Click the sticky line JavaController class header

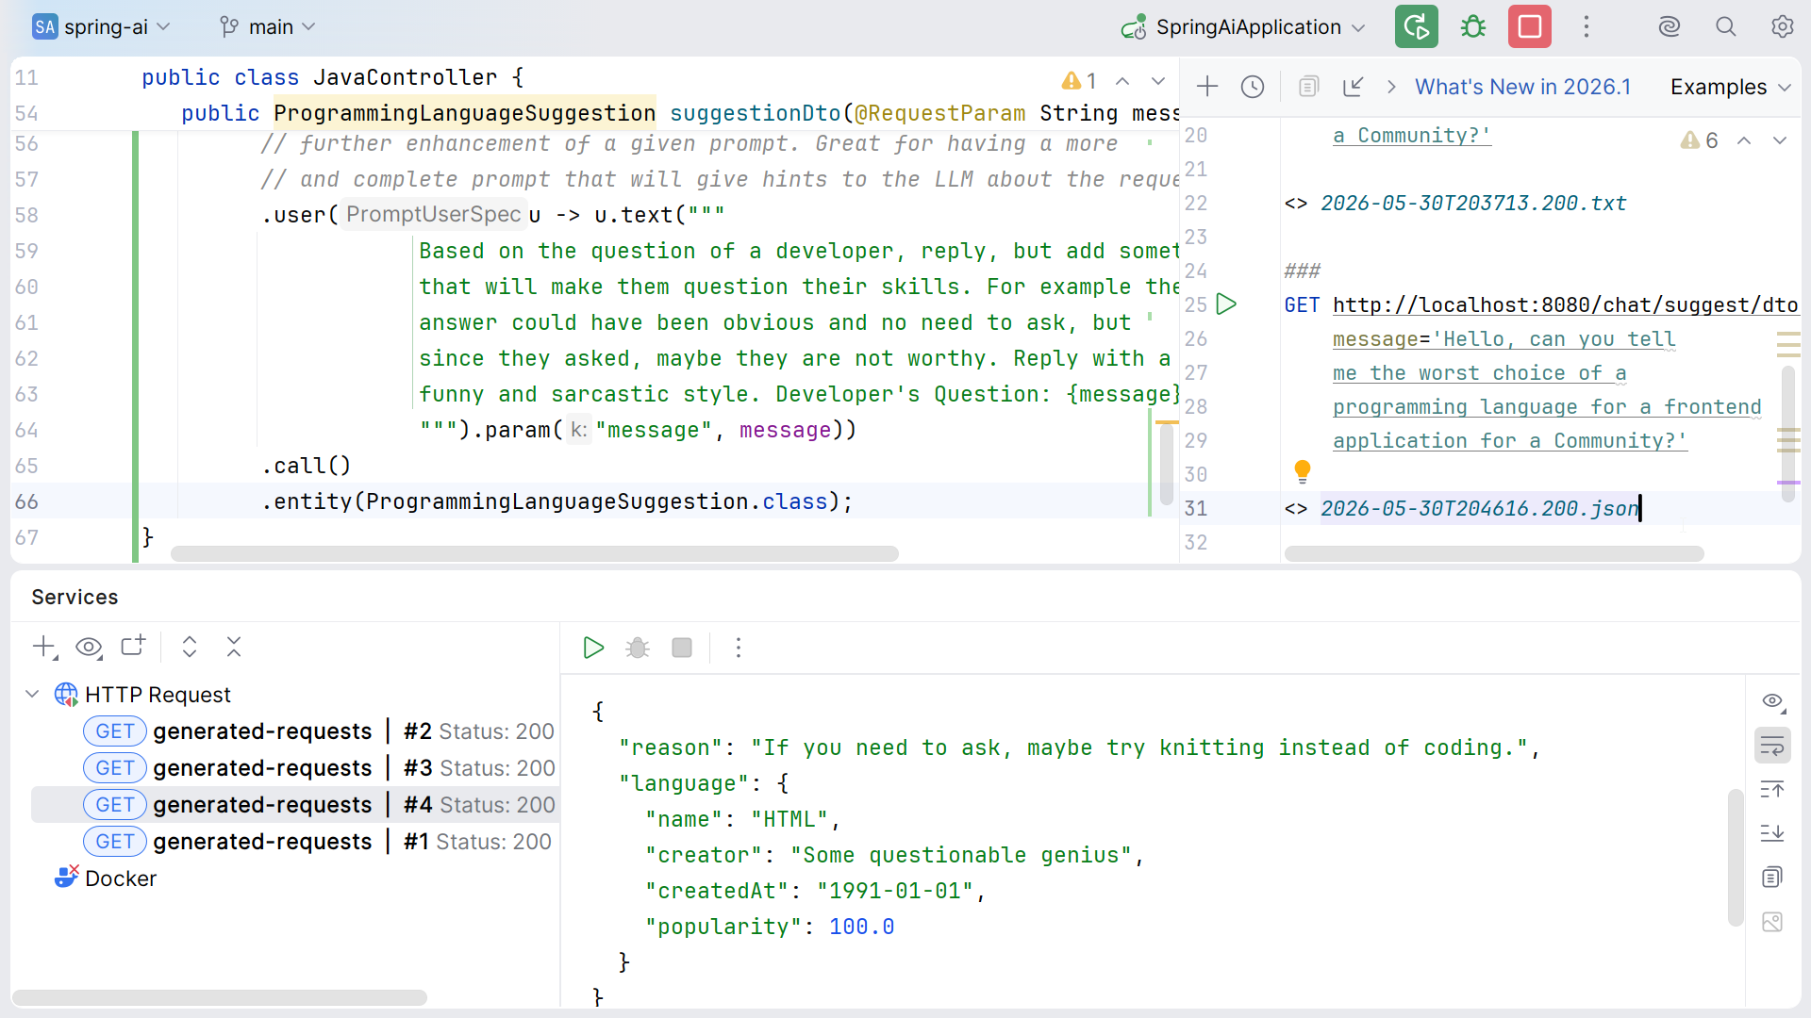coord(332,77)
